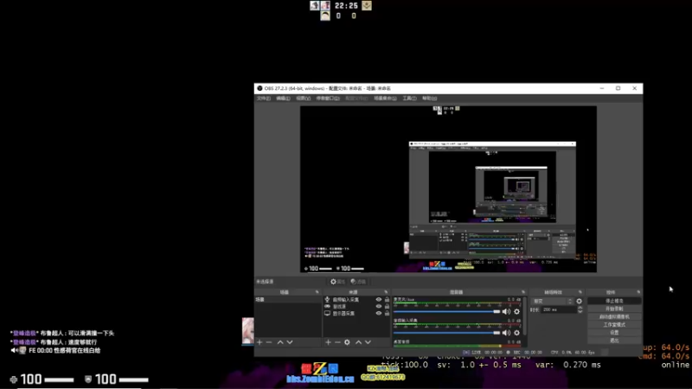
Task: Click microphone icon of 音频输入采集 source
Action: [327, 299]
